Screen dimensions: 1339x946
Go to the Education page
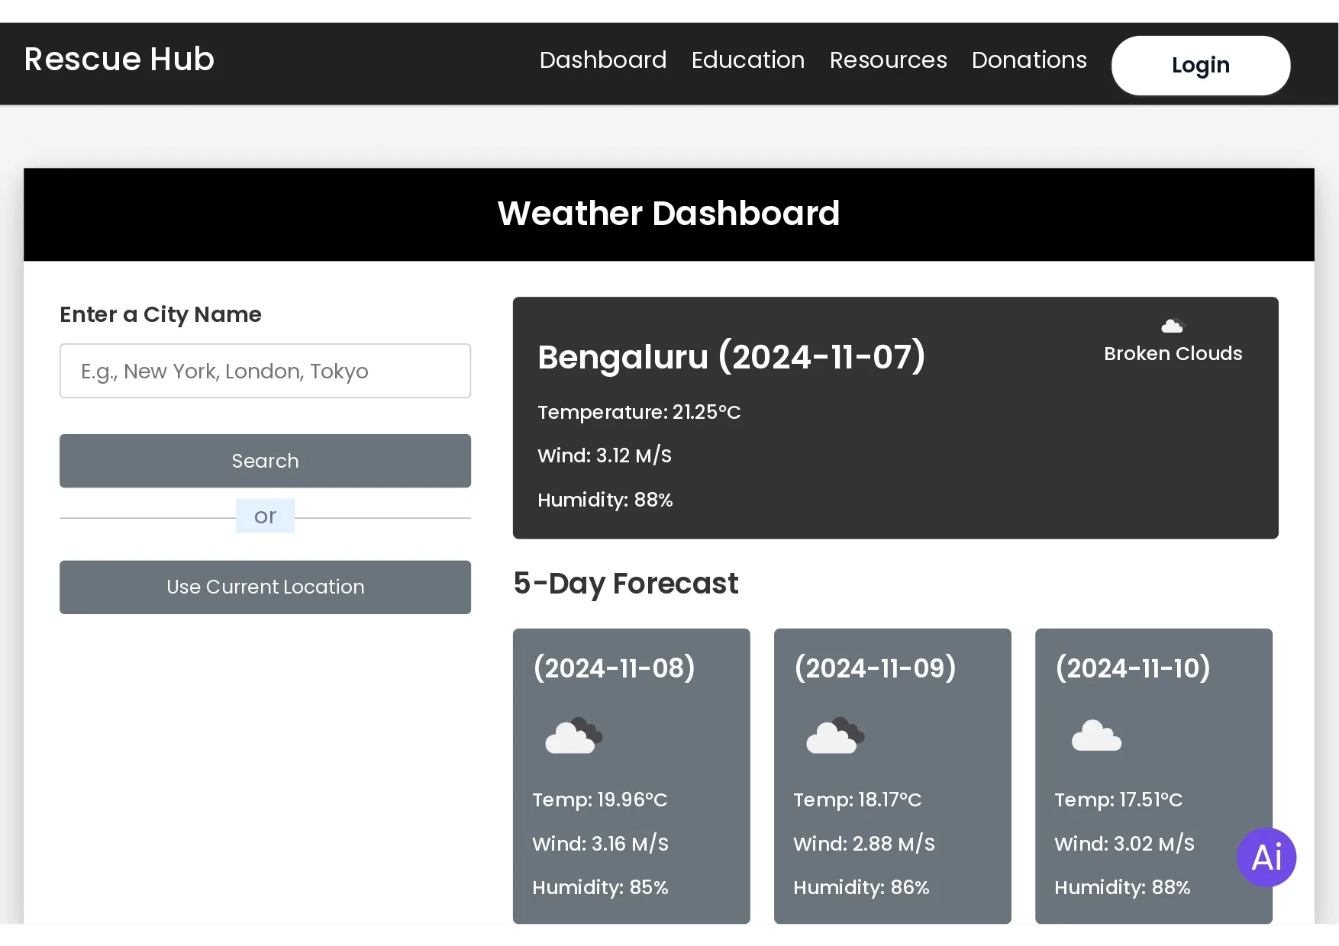(747, 60)
